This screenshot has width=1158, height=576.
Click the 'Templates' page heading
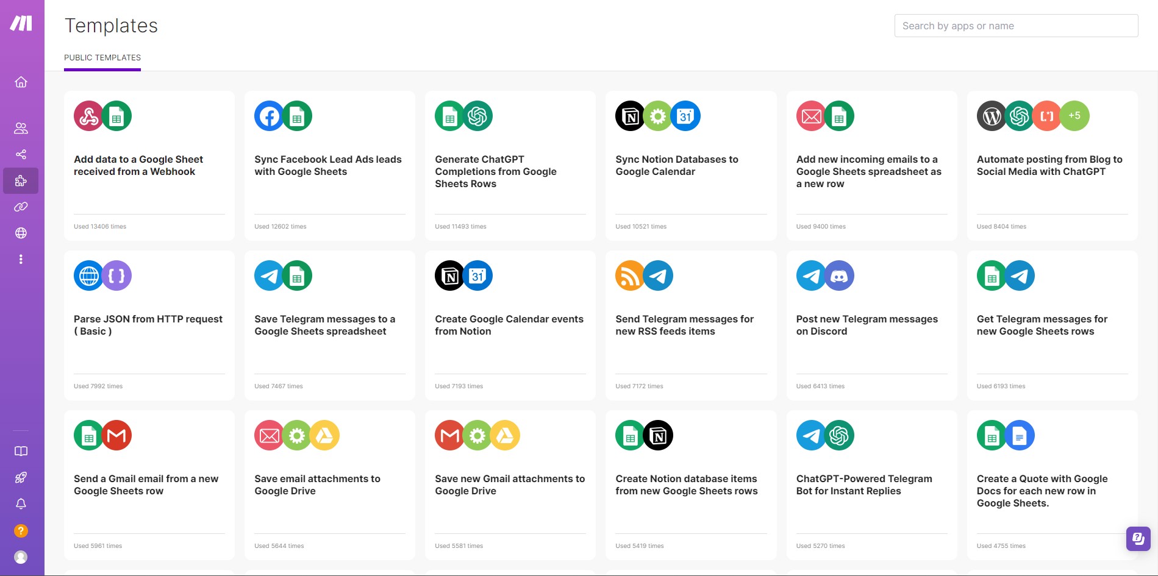[x=111, y=26]
